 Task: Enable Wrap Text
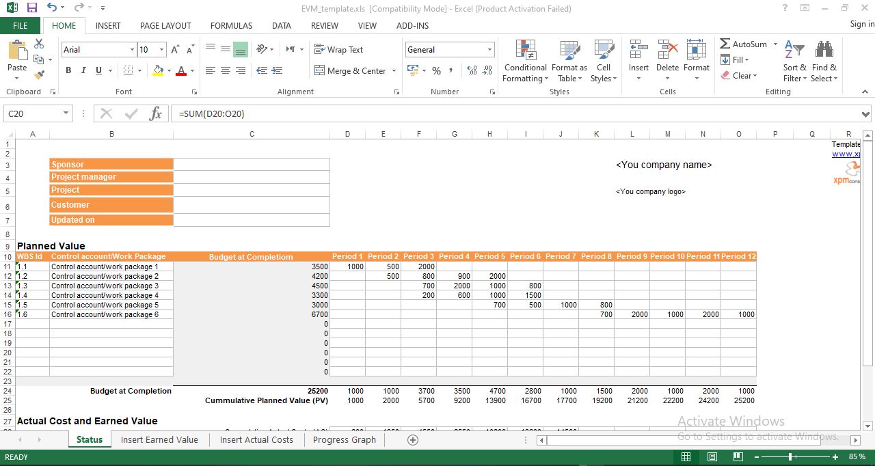(340, 49)
